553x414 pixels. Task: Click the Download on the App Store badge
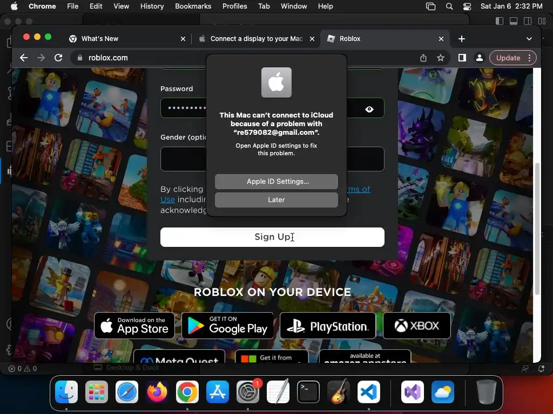tap(134, 326)
